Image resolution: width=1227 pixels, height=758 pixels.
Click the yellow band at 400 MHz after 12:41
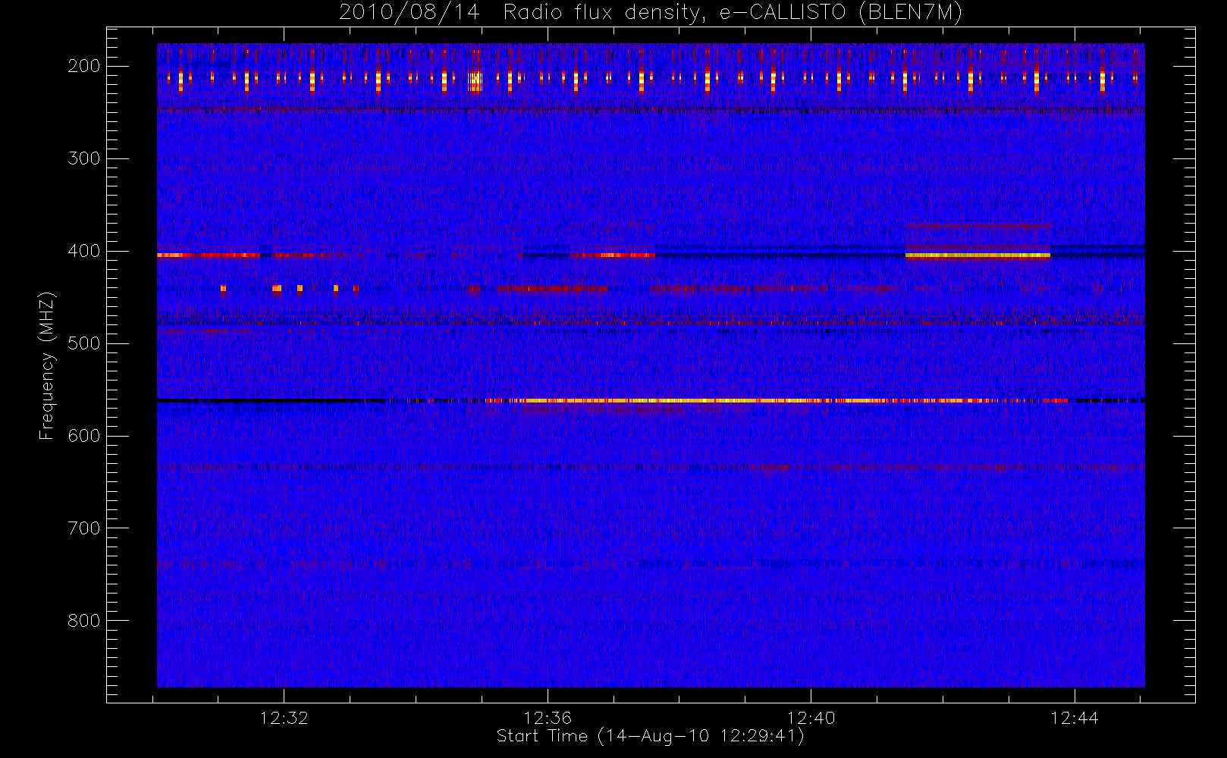(x=978, y=255)
